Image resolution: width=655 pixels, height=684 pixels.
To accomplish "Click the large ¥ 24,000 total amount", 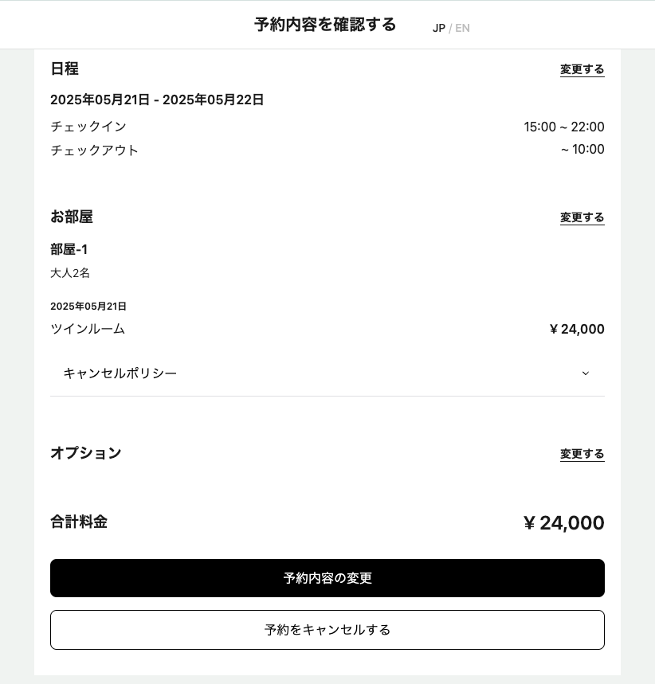I will coord(563,523).
